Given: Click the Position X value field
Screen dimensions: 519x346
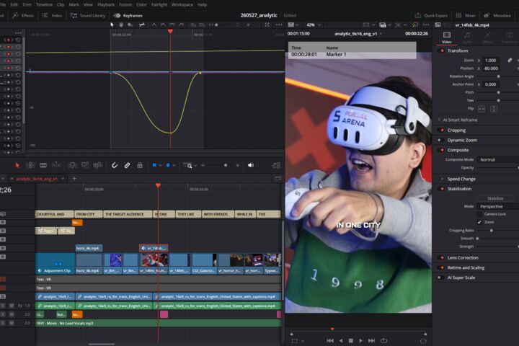Looking at the screenshot, I should [491, 68].
